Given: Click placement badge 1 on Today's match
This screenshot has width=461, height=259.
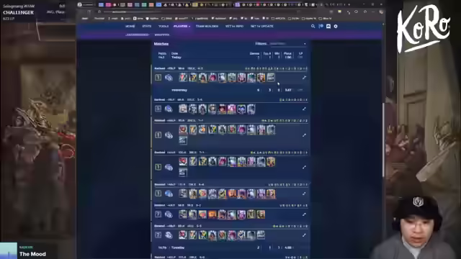Looking at the screenshot, I should (x=158, y=78).
